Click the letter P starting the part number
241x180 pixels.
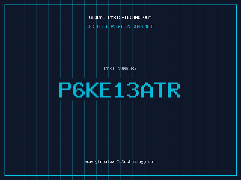point(65,90)
